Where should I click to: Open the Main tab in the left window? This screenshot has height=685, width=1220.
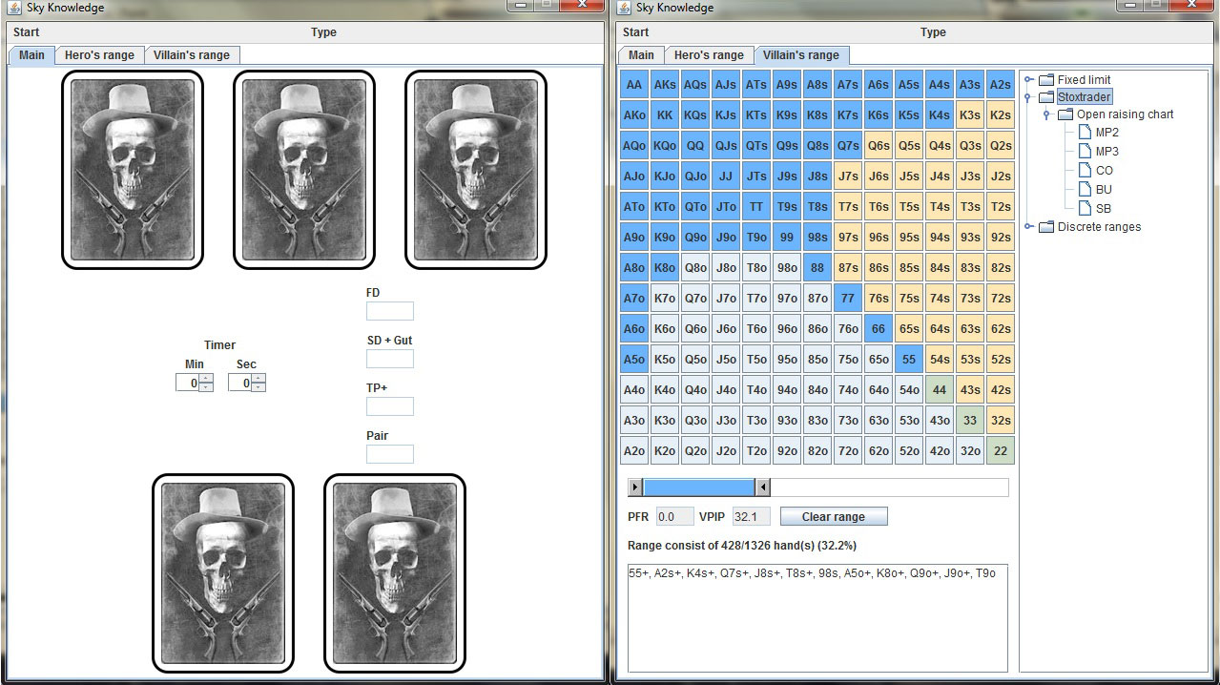click(x=31, y=54)
